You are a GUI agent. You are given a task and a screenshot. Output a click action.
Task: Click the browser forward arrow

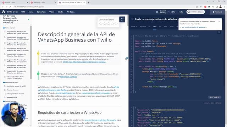click(6, 7)
